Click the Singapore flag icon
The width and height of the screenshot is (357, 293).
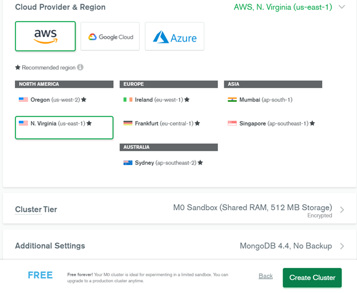(x=232, y=123)
